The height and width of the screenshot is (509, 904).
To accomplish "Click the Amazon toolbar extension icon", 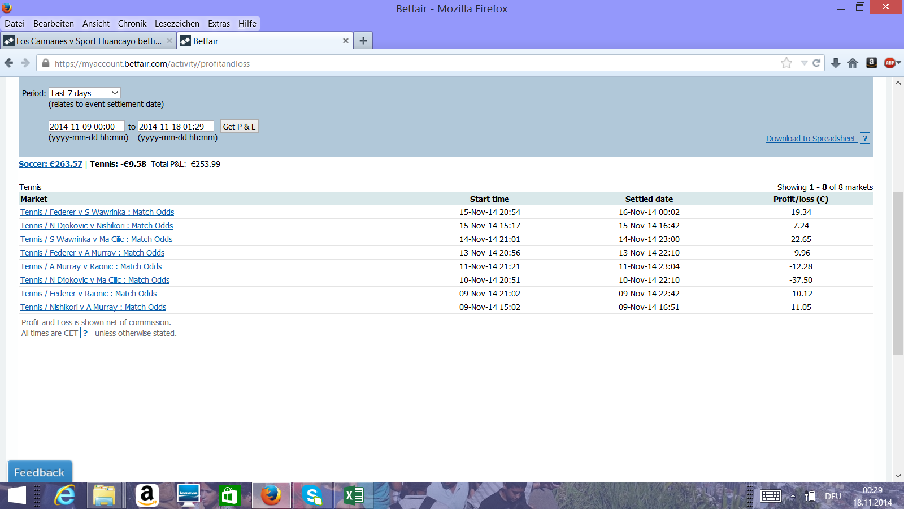I will [872, 63].
